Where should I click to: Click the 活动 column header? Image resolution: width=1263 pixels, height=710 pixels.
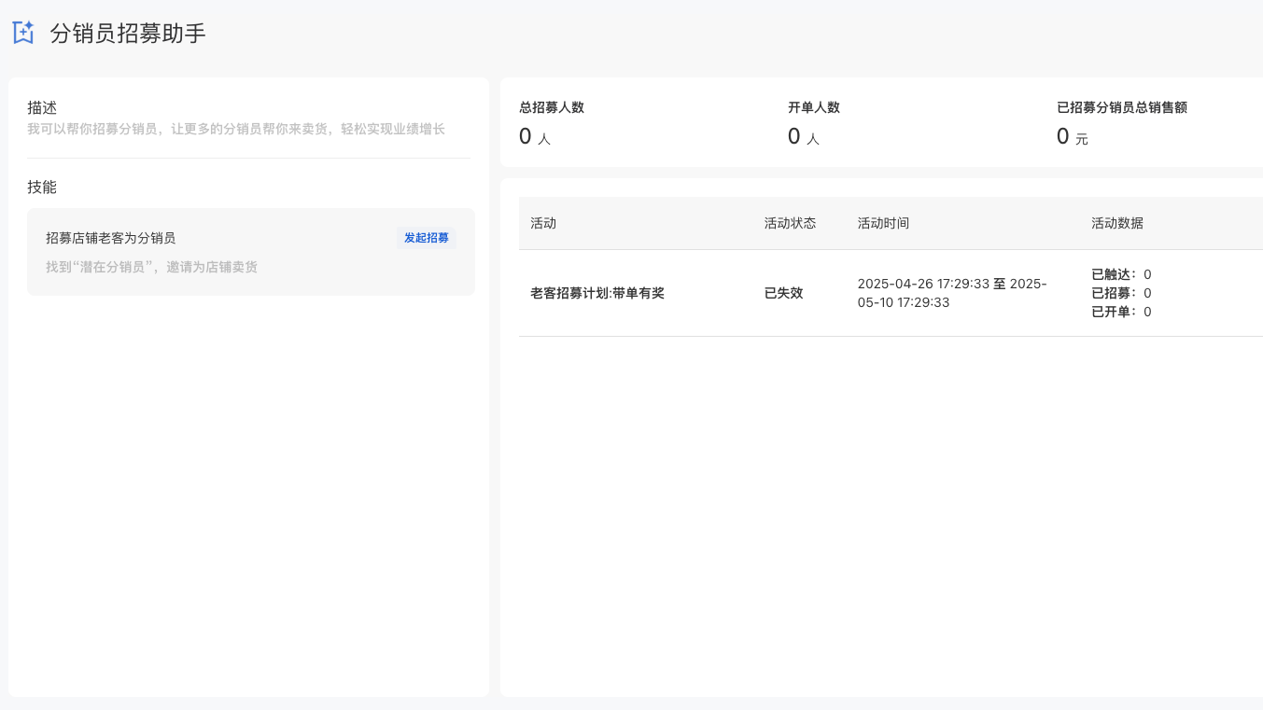click(543, 223)
